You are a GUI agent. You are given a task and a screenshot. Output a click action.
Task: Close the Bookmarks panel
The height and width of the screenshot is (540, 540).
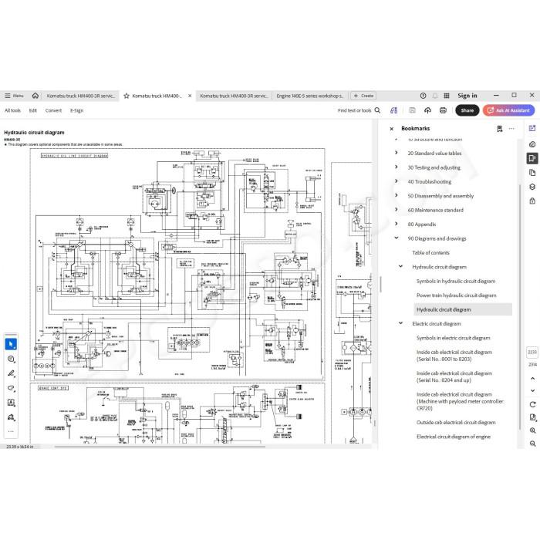[392, 129]
